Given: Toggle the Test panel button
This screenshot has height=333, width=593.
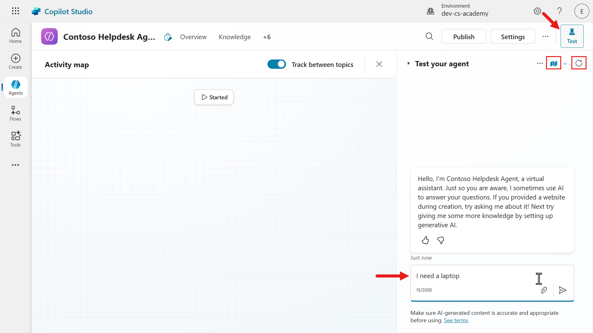Looking at the screenshot, I should [572, 36].
